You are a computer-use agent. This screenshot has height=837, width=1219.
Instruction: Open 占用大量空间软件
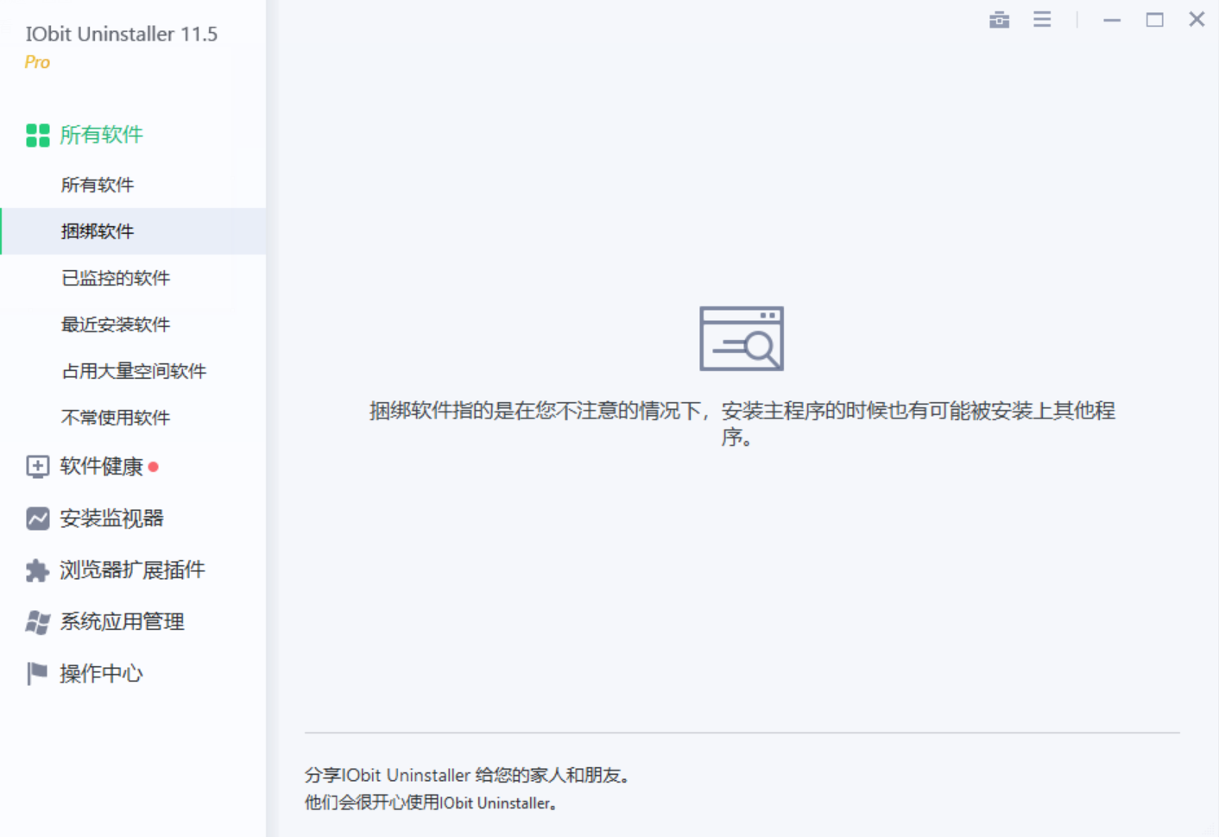tap(133, 371)
